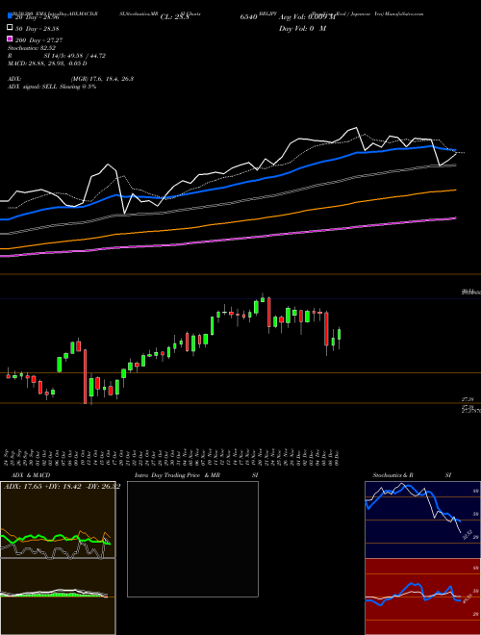Open the ADX indicator chart panel

[58, 520]
